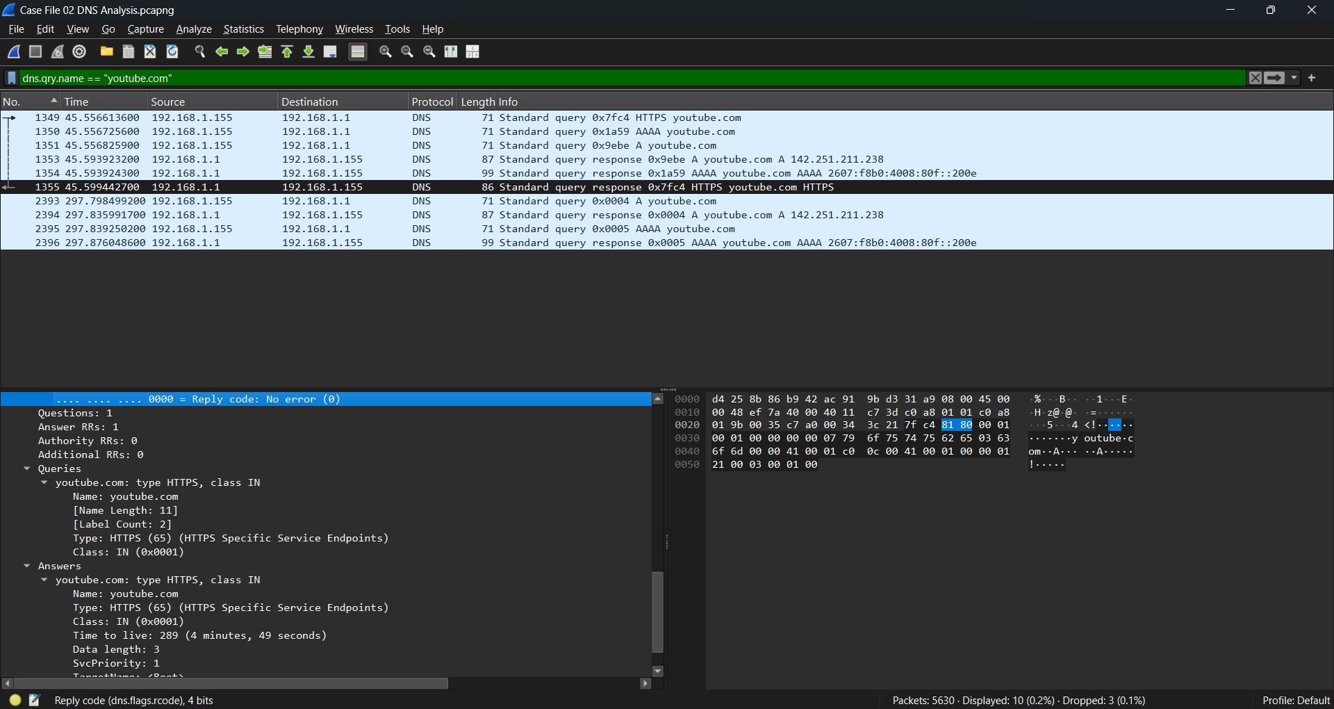Open the Statistics menu
Screen dimensions: 1334x709
(x=243, y=29)
